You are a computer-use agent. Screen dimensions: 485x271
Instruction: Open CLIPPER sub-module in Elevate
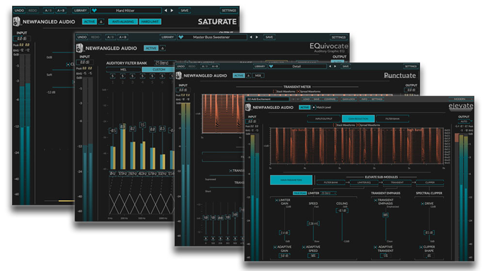click(x=430, y=182)
